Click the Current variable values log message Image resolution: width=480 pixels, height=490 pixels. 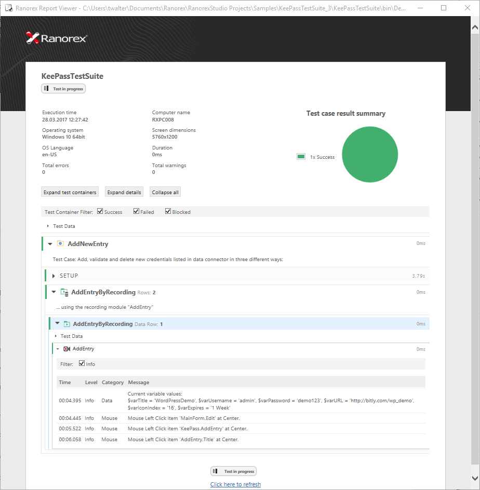coord(271,401)
